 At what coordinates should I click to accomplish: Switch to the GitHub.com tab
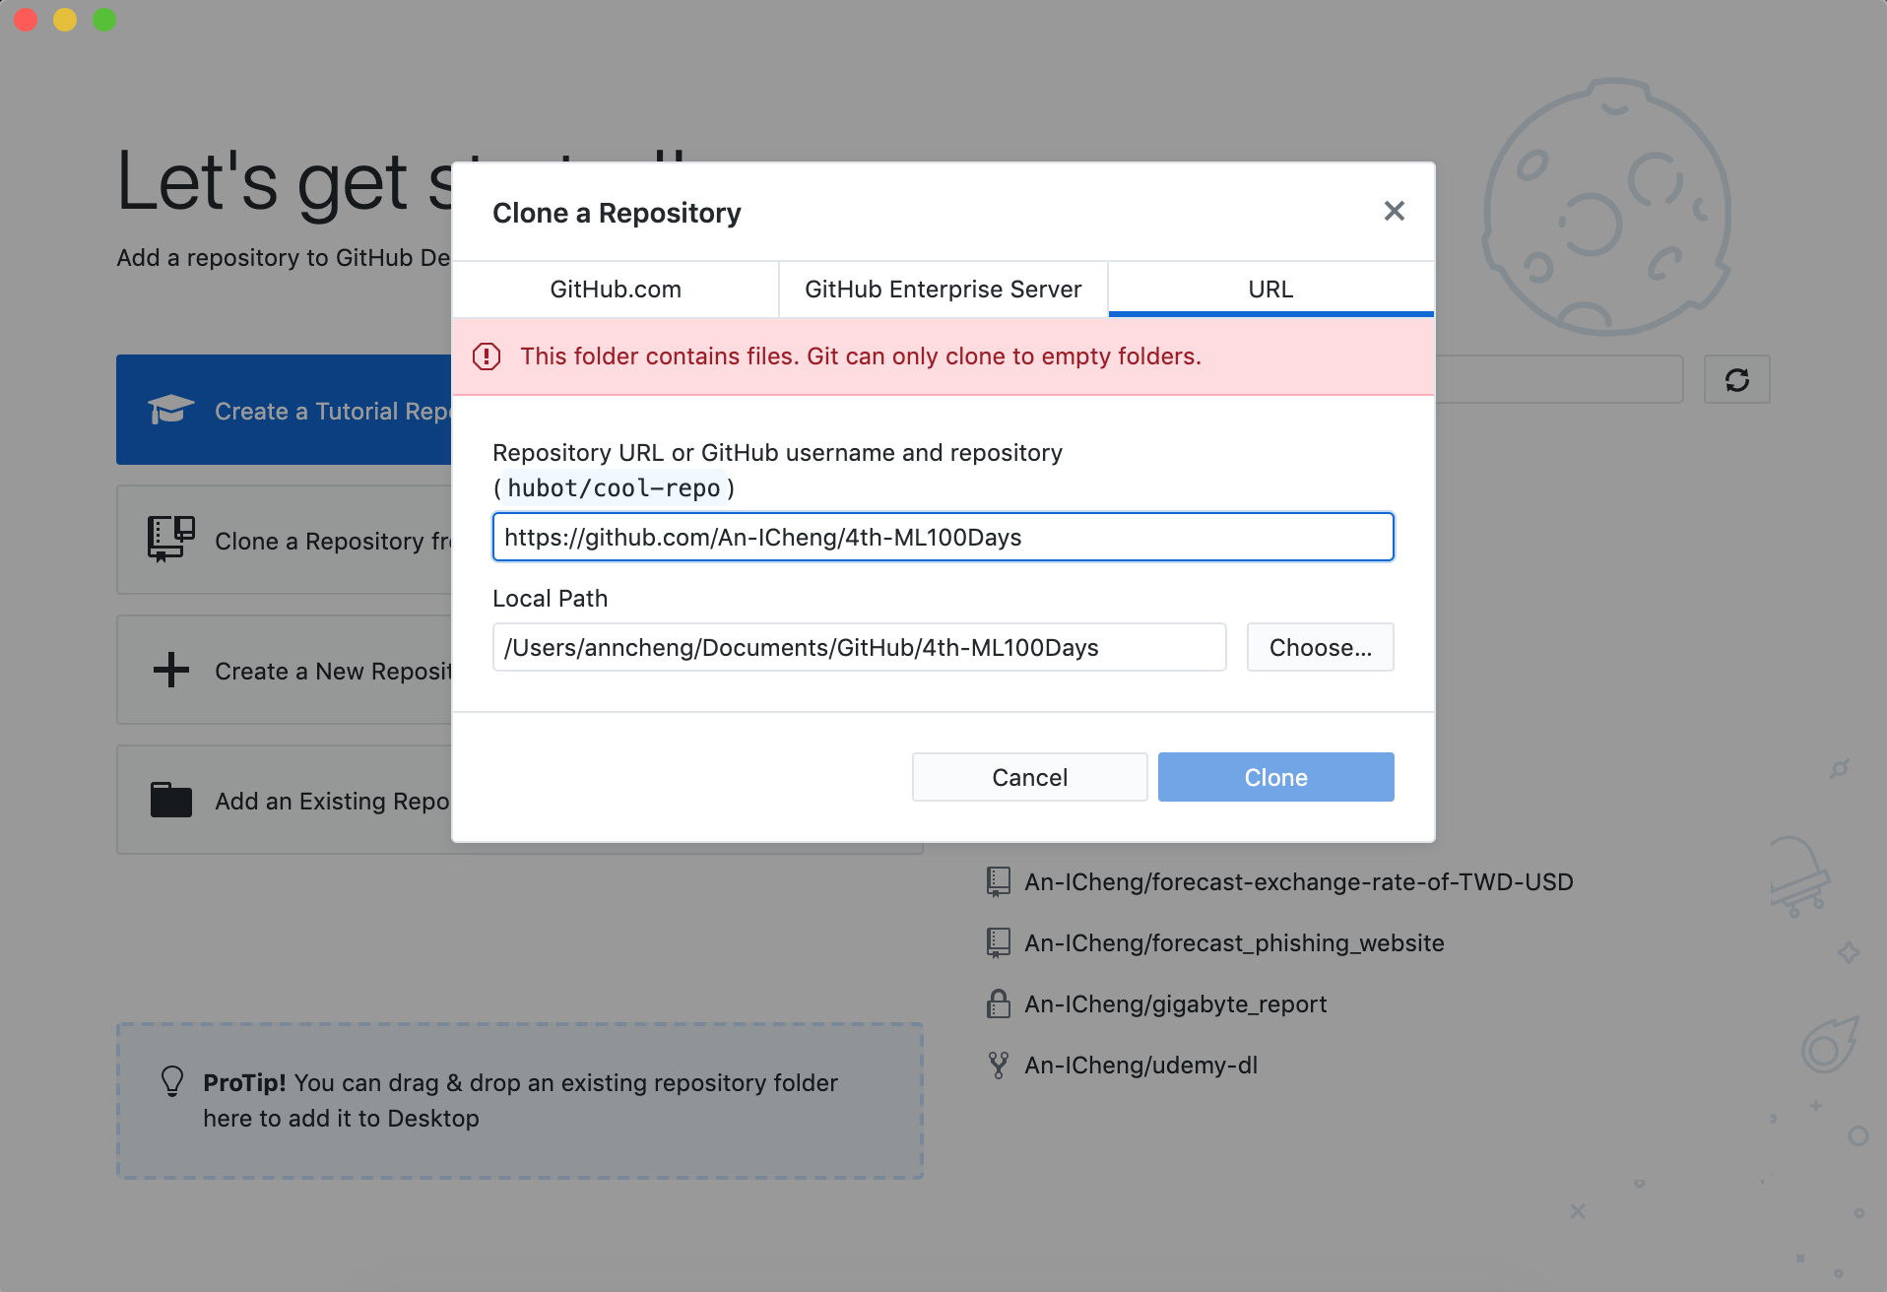pos(616,289)
